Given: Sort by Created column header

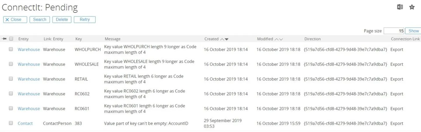Looking at the screenshot, I should point(211,39).
